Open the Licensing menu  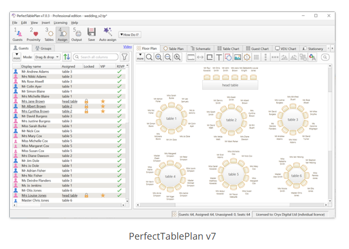(60, 22)
